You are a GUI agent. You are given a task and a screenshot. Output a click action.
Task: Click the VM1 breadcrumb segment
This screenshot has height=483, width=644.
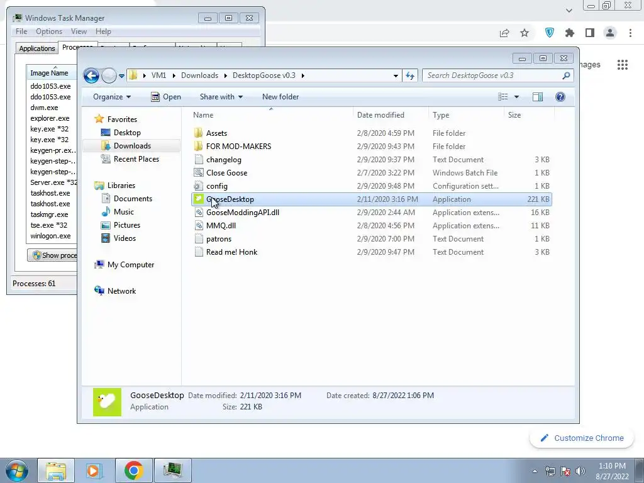coord(158,75)
